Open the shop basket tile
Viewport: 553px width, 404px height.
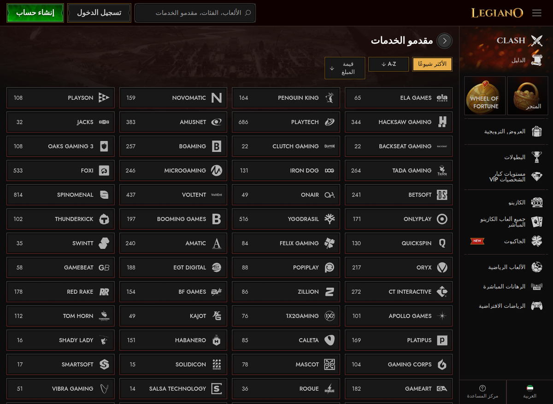click(x=528, y=96)
